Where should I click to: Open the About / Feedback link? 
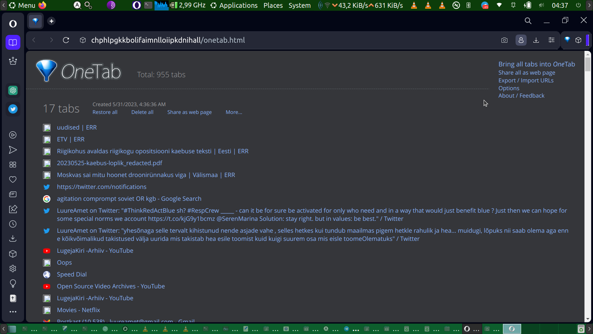[521, 96]
